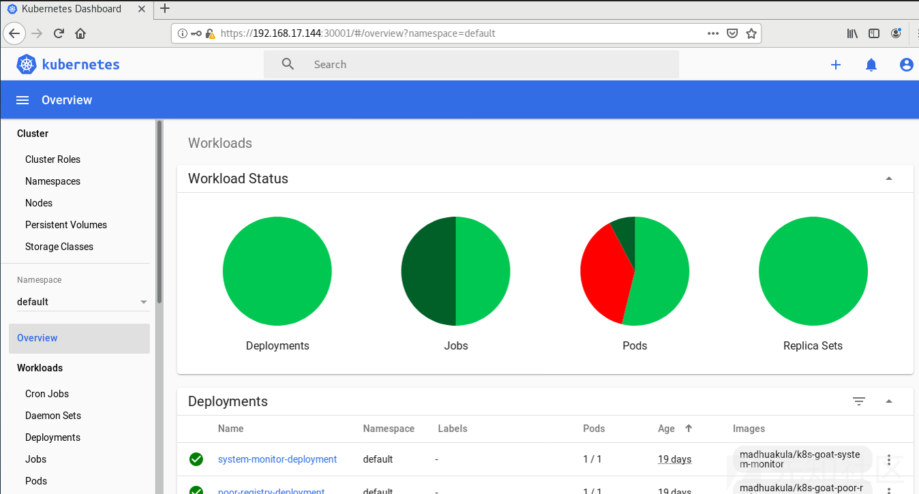Open the page actions three-dot menu in address bar
Screen dimensions: 919x494
tap(713, 33)
